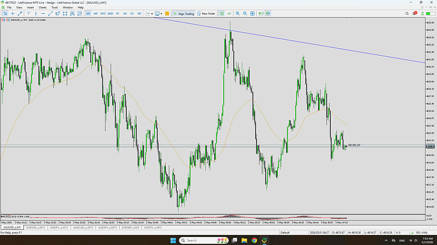Activate the crosshair tool
Image resolution: width=437 pixels, height=245 pixels.
tap(13, 13)
